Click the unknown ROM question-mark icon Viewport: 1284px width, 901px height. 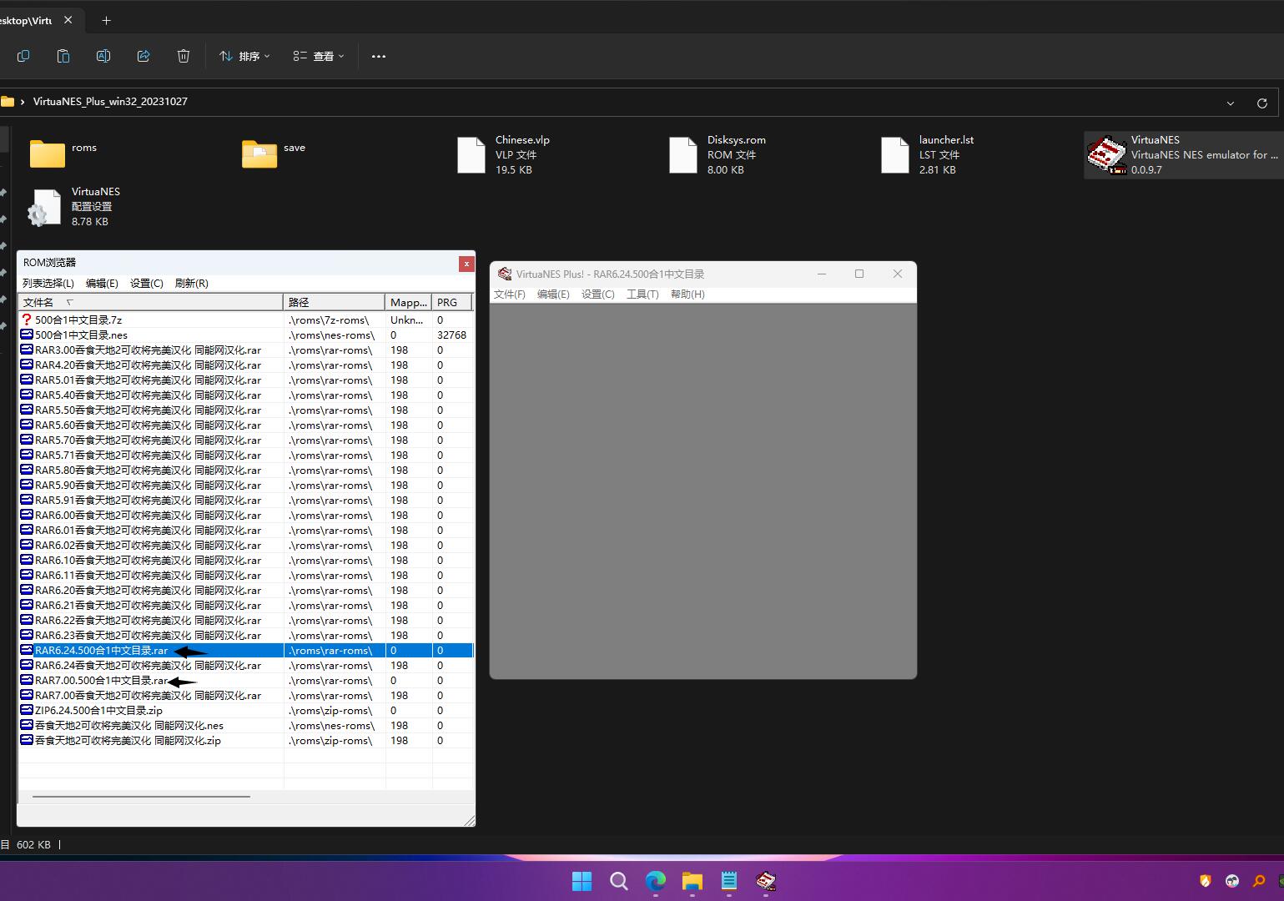point(27,320)
